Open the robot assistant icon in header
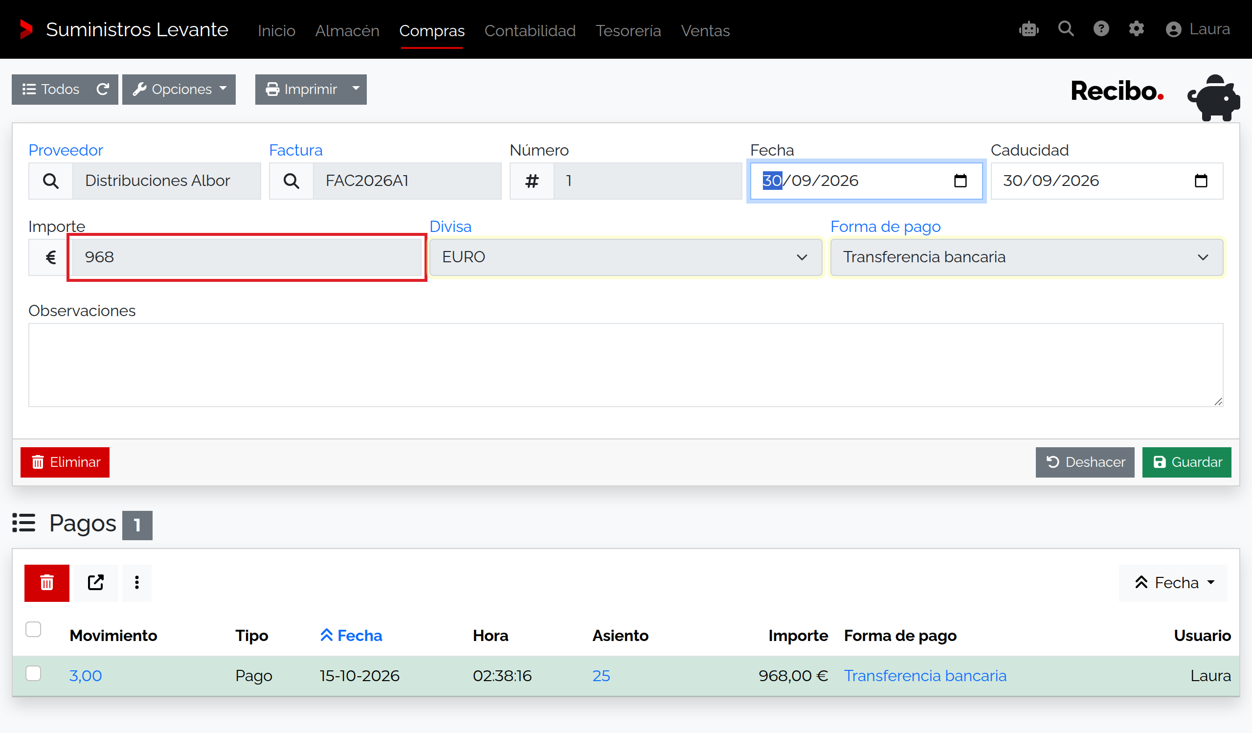The height and width of the screenshot is (733, 1252). click(x=1028, y=29)
